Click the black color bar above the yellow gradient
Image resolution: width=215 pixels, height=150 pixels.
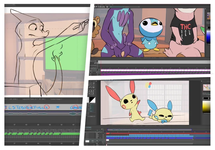tap(206, 98)
